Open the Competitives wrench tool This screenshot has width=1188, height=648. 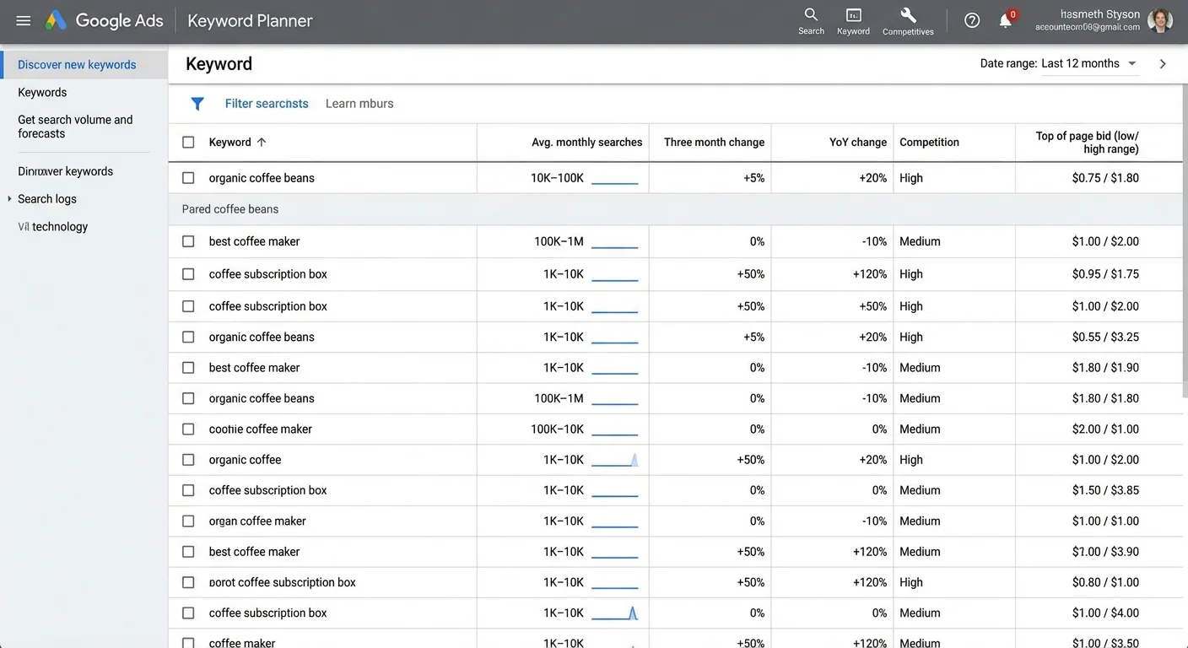908,21
